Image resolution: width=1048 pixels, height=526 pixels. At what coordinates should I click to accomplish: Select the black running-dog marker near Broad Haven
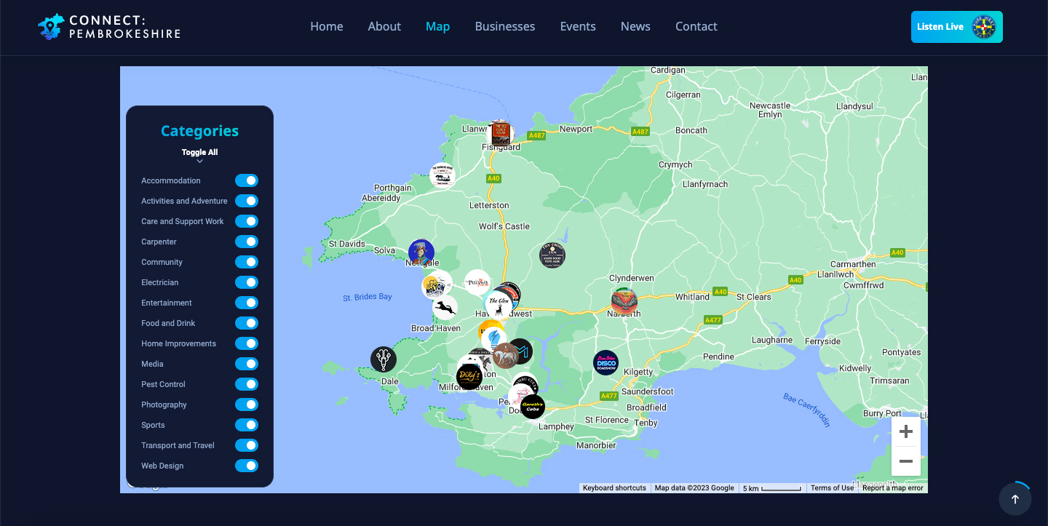445,308
